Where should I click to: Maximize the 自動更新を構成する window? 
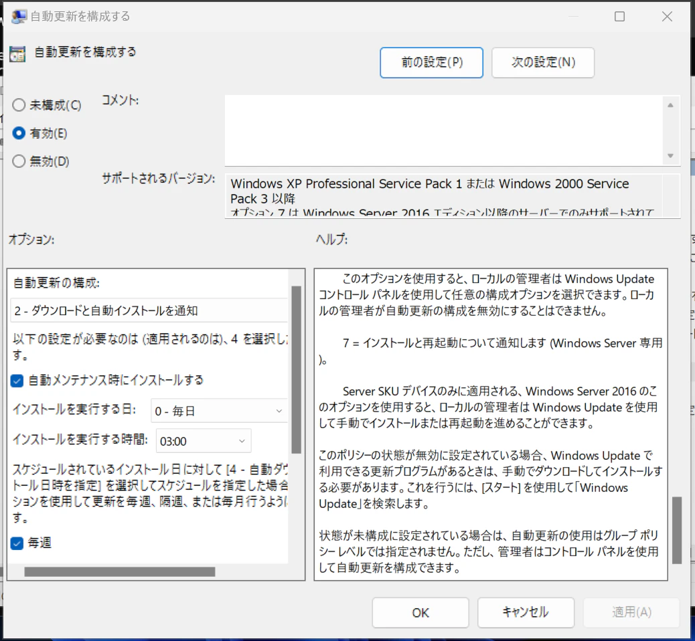pyautogui.click(x=619, y=17)
